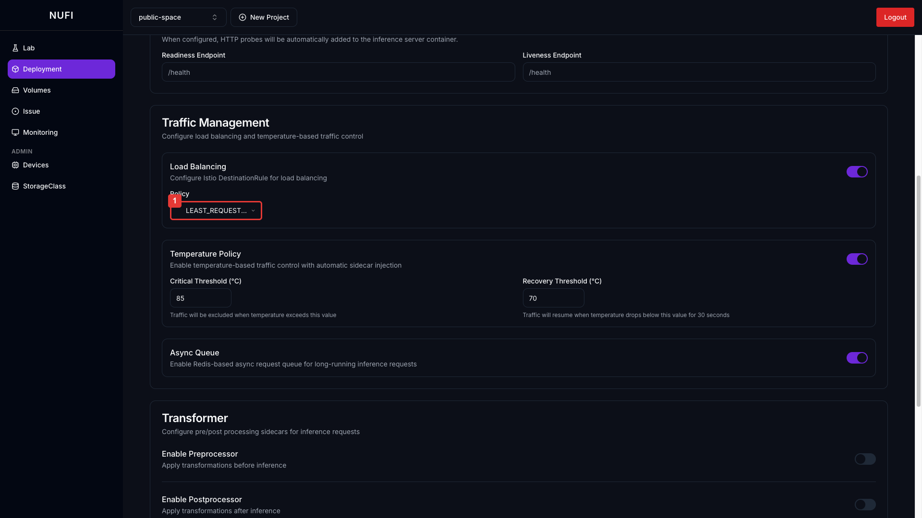Open Volumes via its sidebar icon

click(x=15, y=90)
